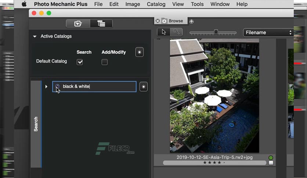Open the Tools menu

[197, 4]
